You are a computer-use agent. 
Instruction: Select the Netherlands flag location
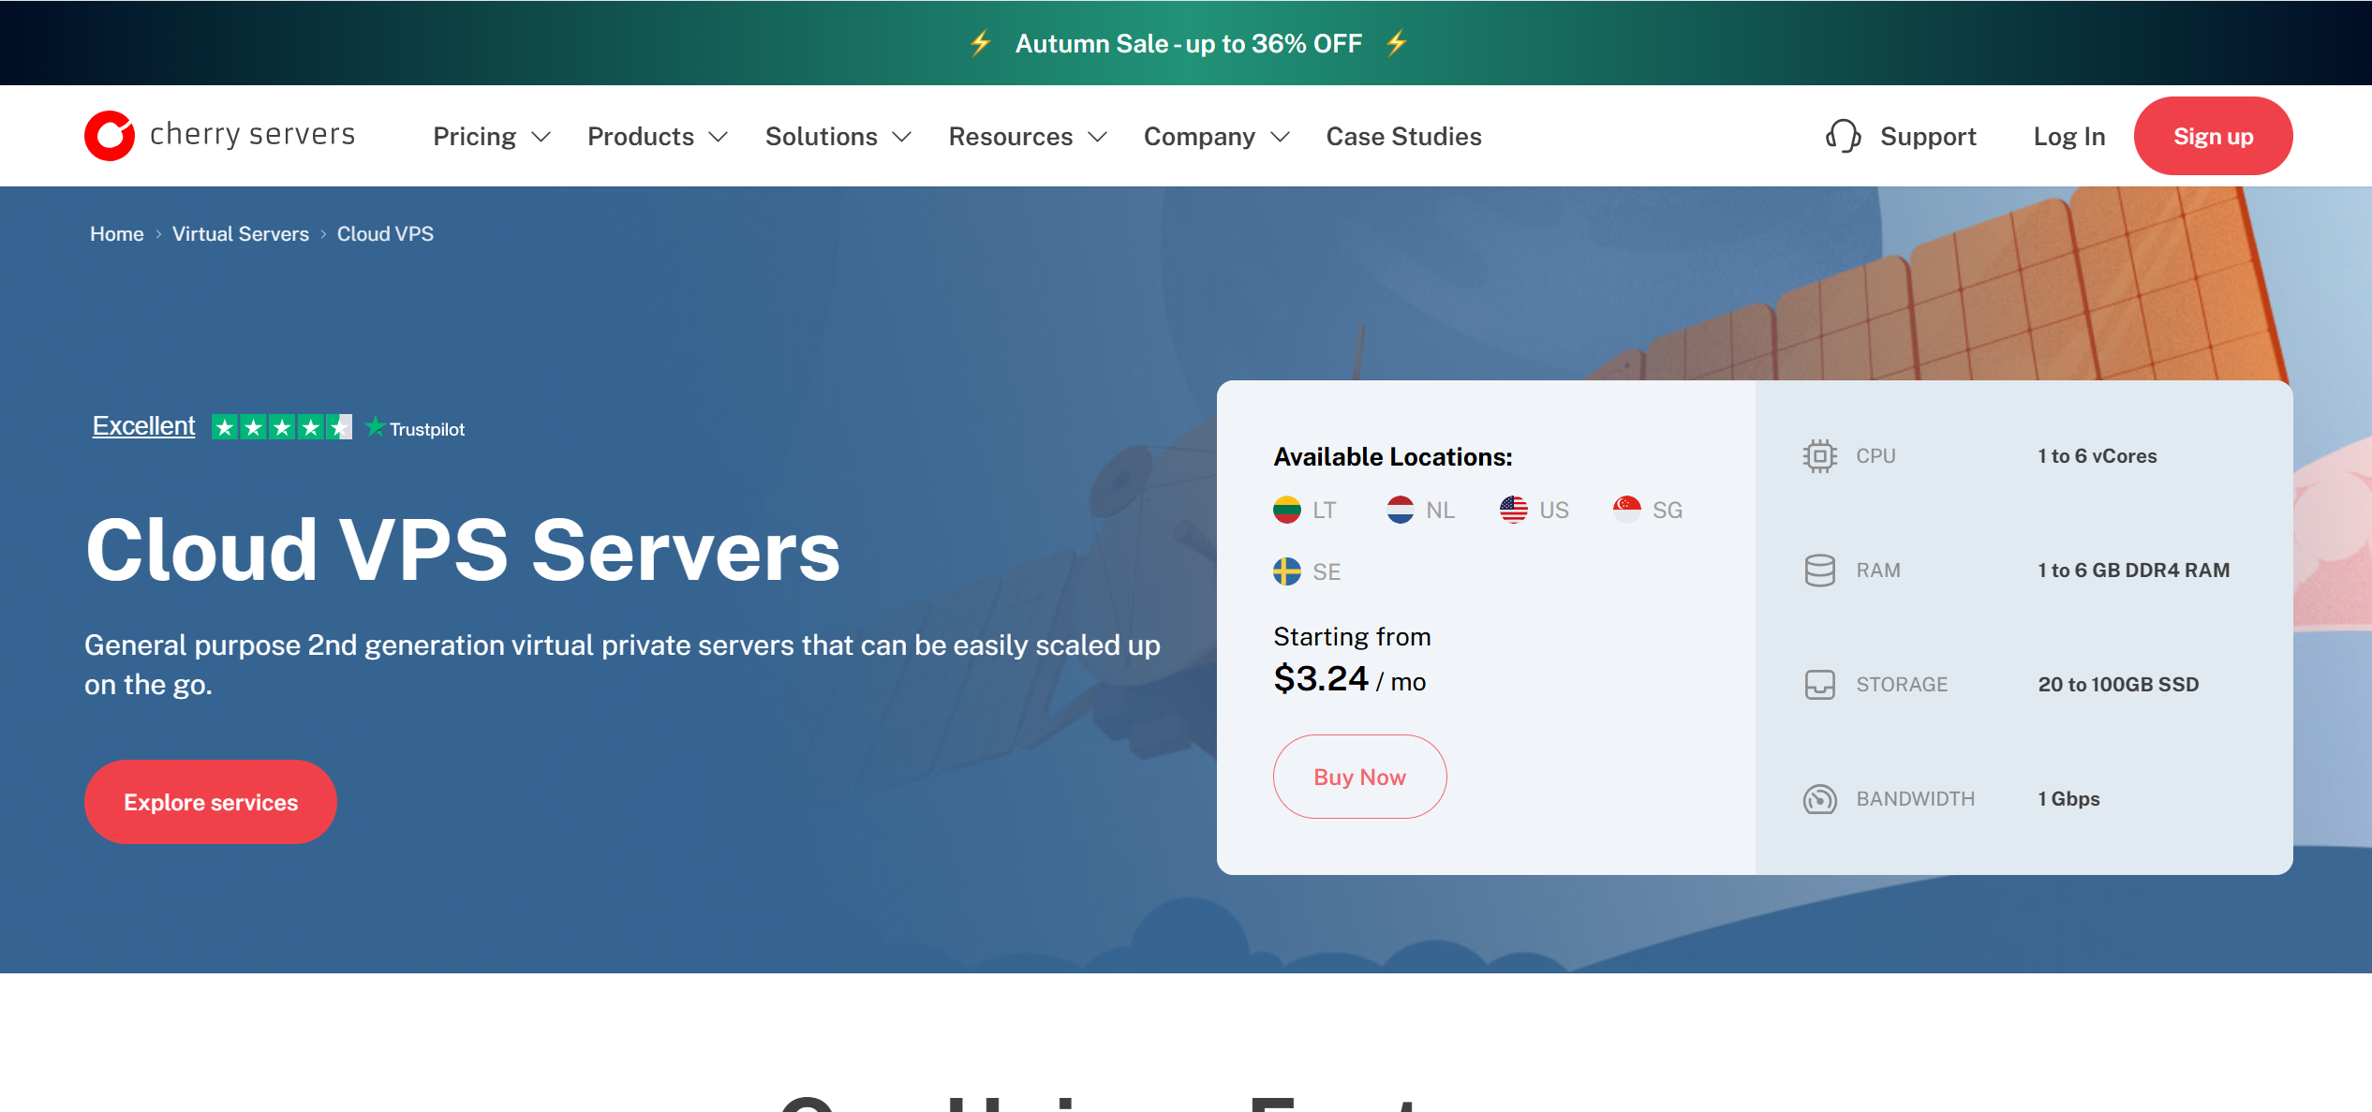coord(1401,510)
